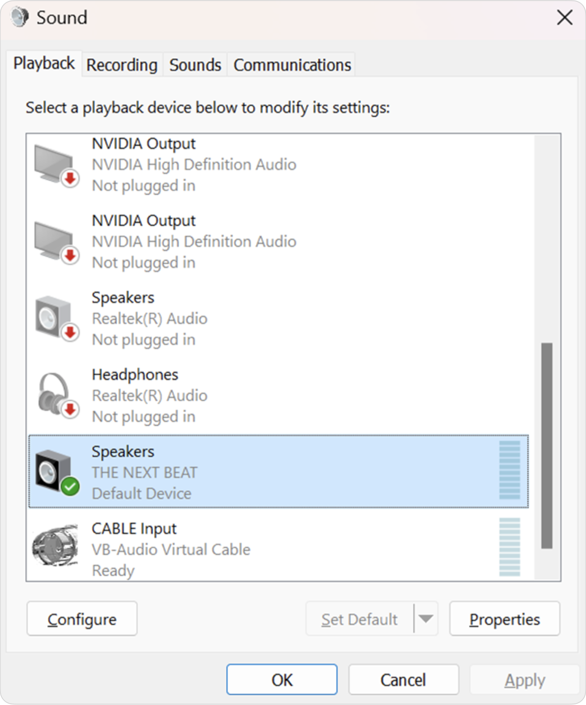Click the Cancel button
The height and width of the screenshot is (705, 586).
pyautogui.click(x=403, y=680)
